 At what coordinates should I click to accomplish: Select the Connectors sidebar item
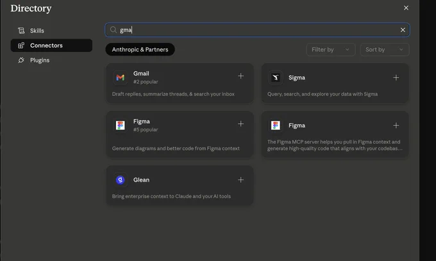pos(51,46)
